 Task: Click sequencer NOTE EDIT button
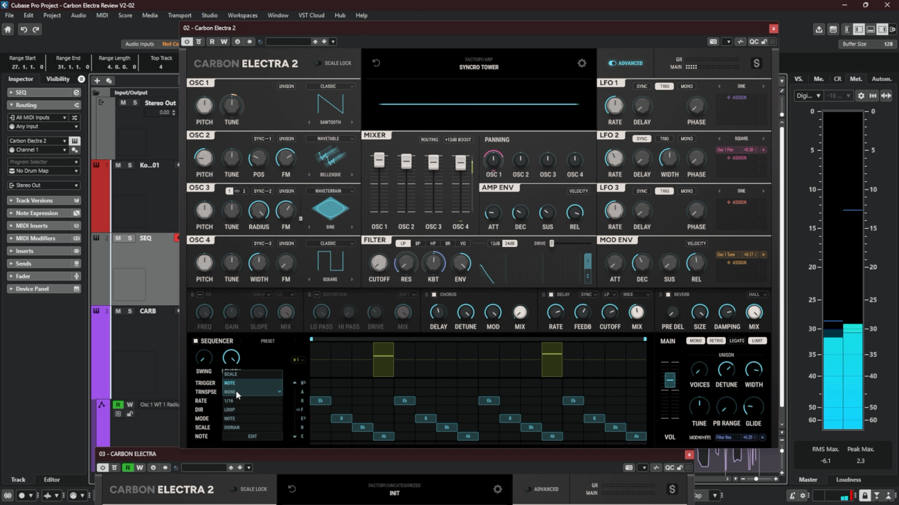(x=252, y=436)
